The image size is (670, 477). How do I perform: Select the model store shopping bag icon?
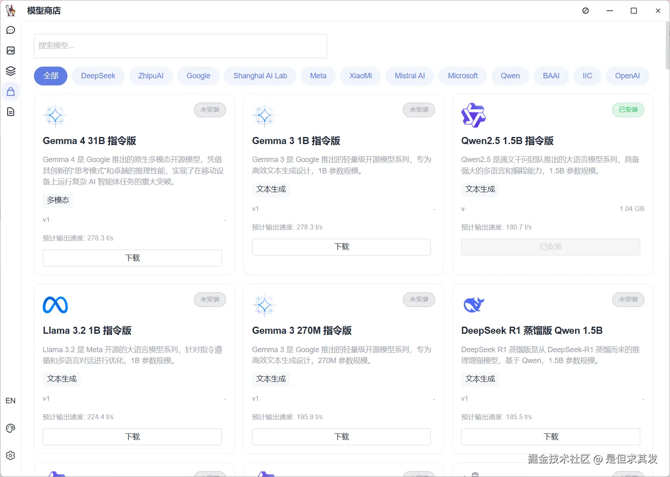[x=10, y=91]
